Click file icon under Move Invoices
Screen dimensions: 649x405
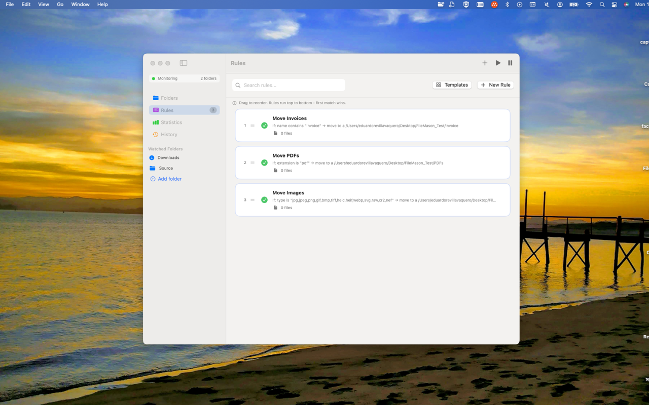click(x=275, y=133)
